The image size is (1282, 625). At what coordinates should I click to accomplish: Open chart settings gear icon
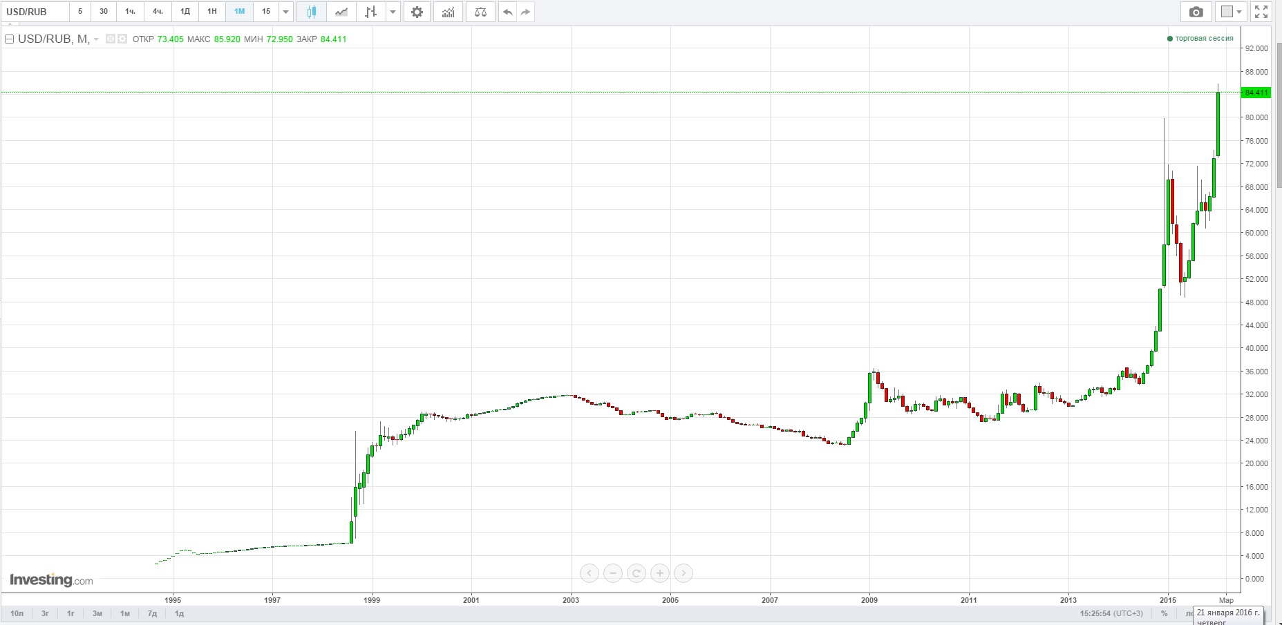[417, 12]
